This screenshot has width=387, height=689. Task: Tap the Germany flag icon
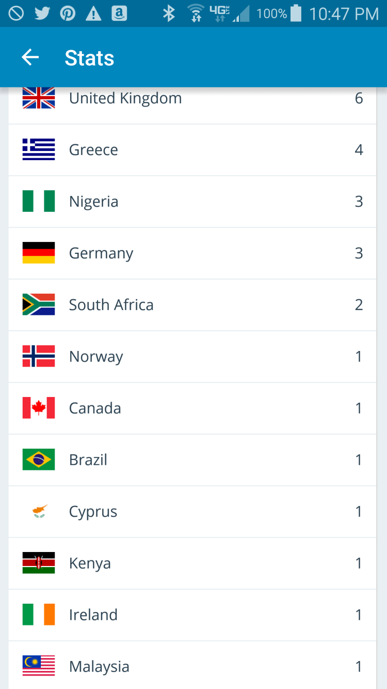(x=39, y=253)
